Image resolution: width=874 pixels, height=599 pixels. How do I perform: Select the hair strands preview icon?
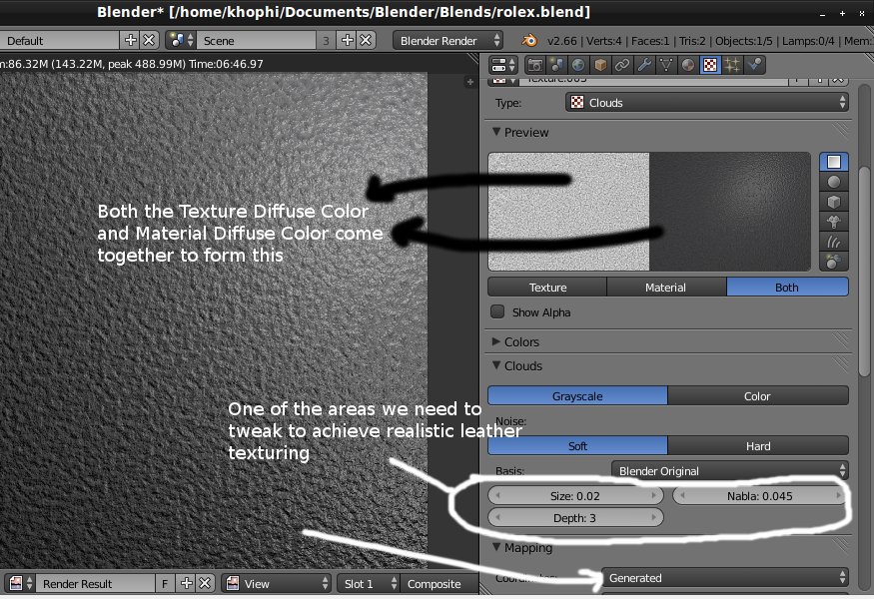pos(833,242)
